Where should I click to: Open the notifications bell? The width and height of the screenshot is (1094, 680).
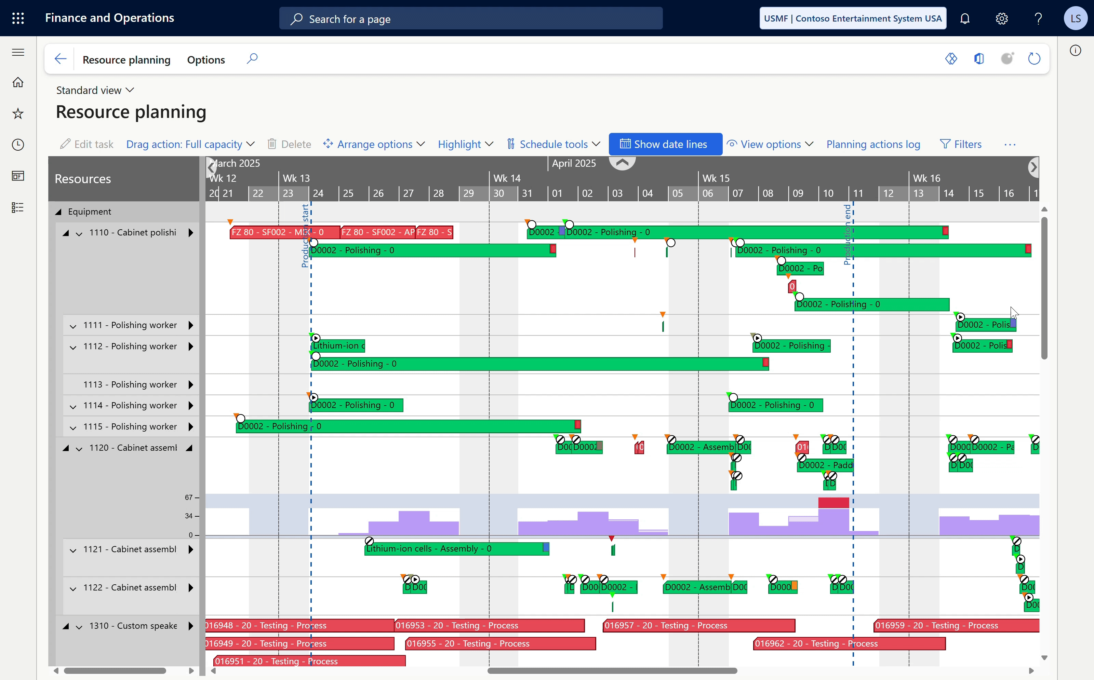pos(965,18)
